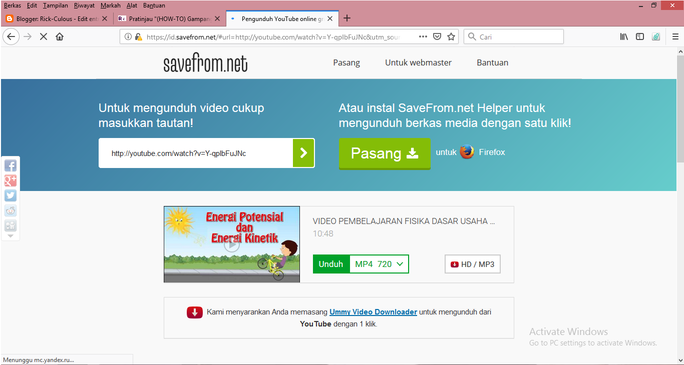Viewport: 684px width, 365px height.
Task: Open the browser home page icon
Action: coord(60,36)
